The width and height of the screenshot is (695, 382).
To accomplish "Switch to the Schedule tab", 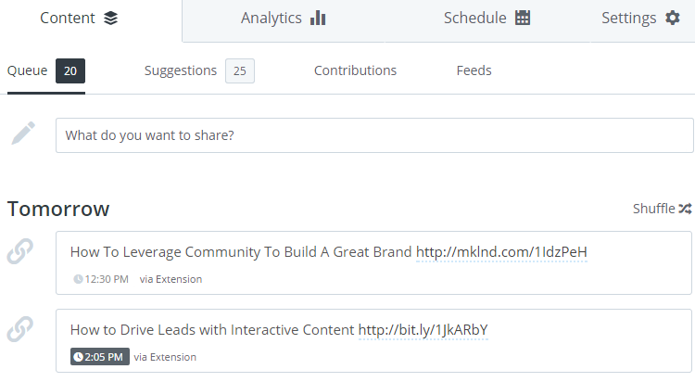I will pos(486,19).
